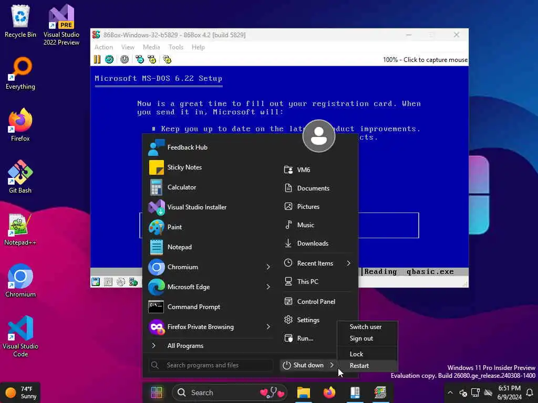Select Switch user from power menu

367,327
